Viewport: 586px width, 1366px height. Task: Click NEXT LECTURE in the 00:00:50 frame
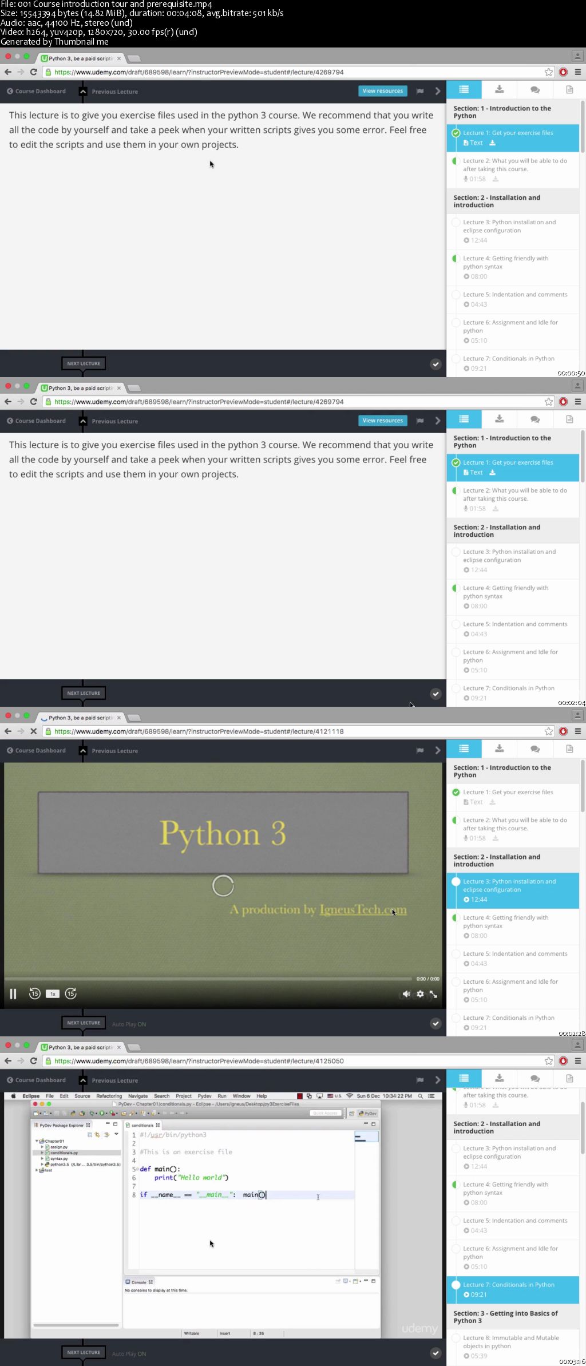tap(84, 363)
